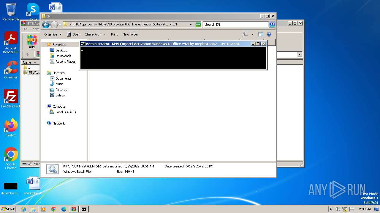Select Downloads in the navigation pane
380x213 pixels.
click(60, 56)
